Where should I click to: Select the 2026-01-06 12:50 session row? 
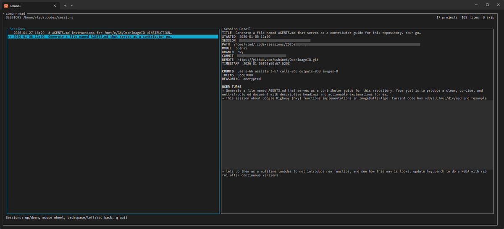click(113, 36)
